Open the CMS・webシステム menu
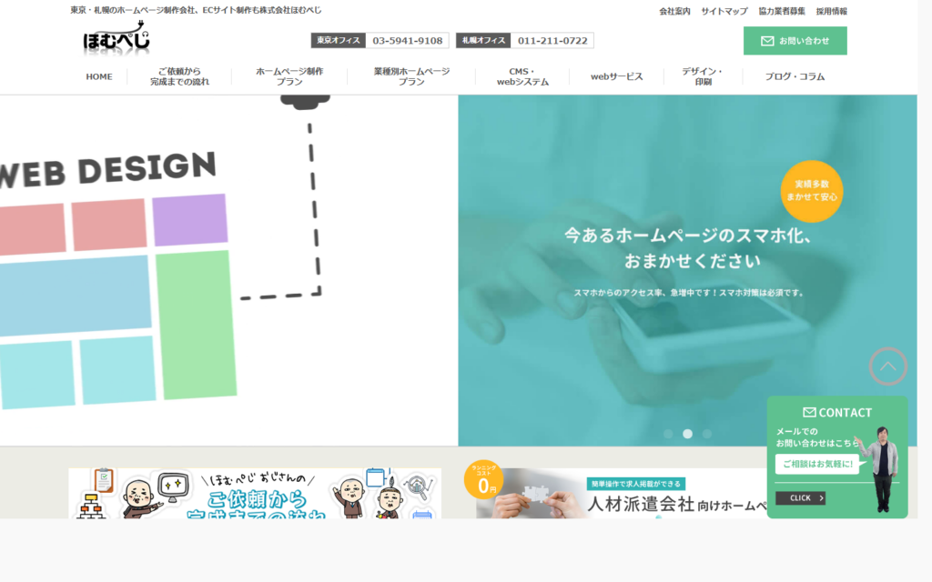932x582 pixels. [x=522, y=76]
